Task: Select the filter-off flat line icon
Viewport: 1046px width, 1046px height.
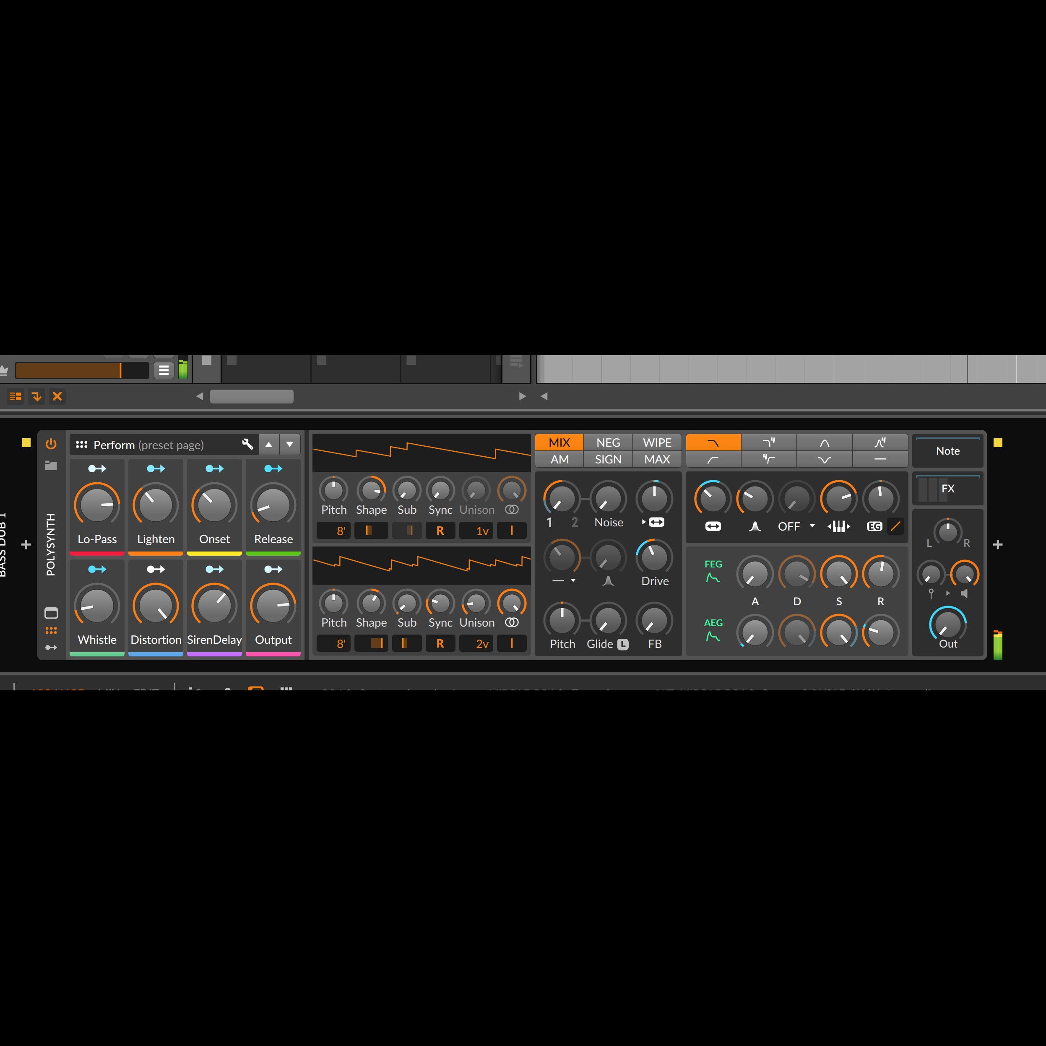Action: (x=880, y=460)
